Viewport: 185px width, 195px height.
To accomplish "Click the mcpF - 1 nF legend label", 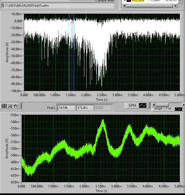I will click(x=163, y=108).
